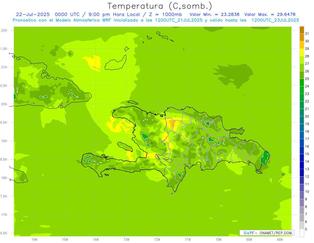Image resolution: width=314 pixels, height=243 pixels.
Task: Click the '18N' latitude label
Action: coord(4,178)
